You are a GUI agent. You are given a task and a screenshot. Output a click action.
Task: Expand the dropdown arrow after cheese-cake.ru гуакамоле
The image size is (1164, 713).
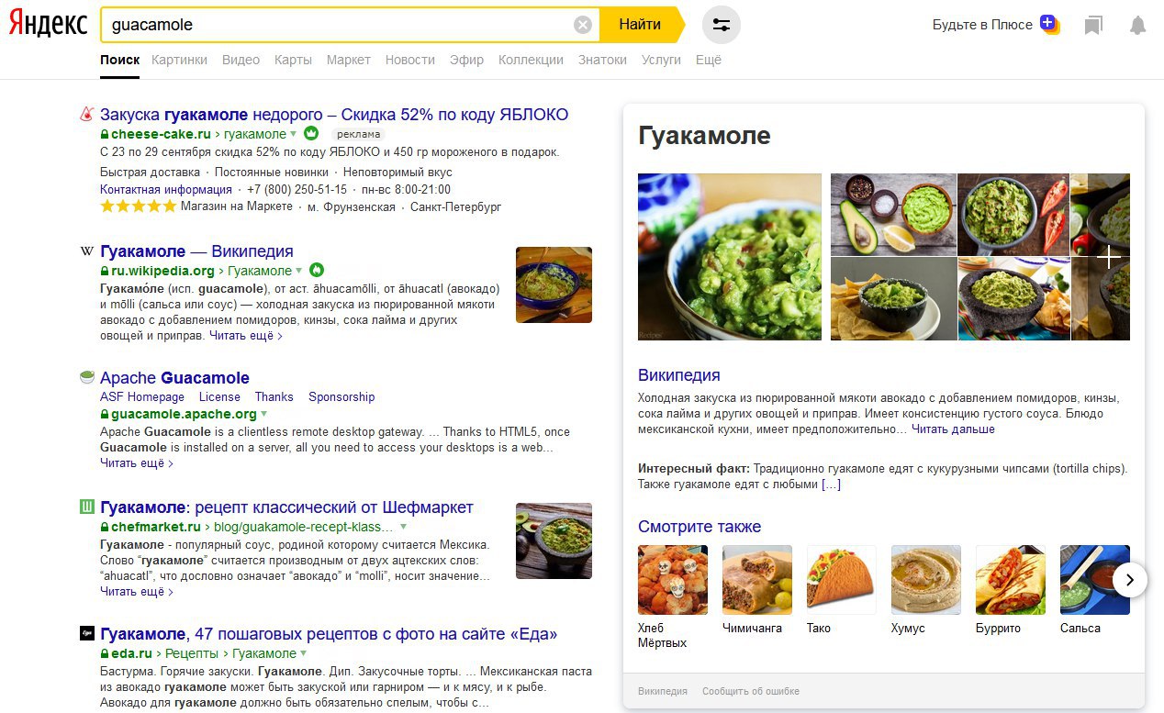tap(294, 135)
